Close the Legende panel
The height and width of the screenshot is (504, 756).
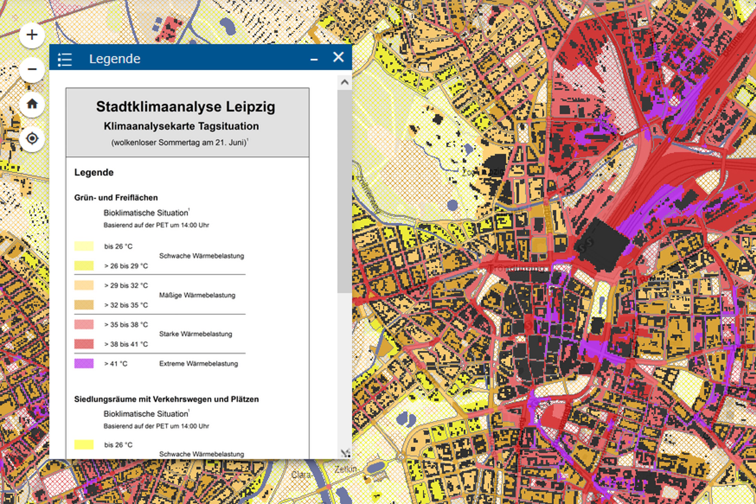tap(338, 57)
